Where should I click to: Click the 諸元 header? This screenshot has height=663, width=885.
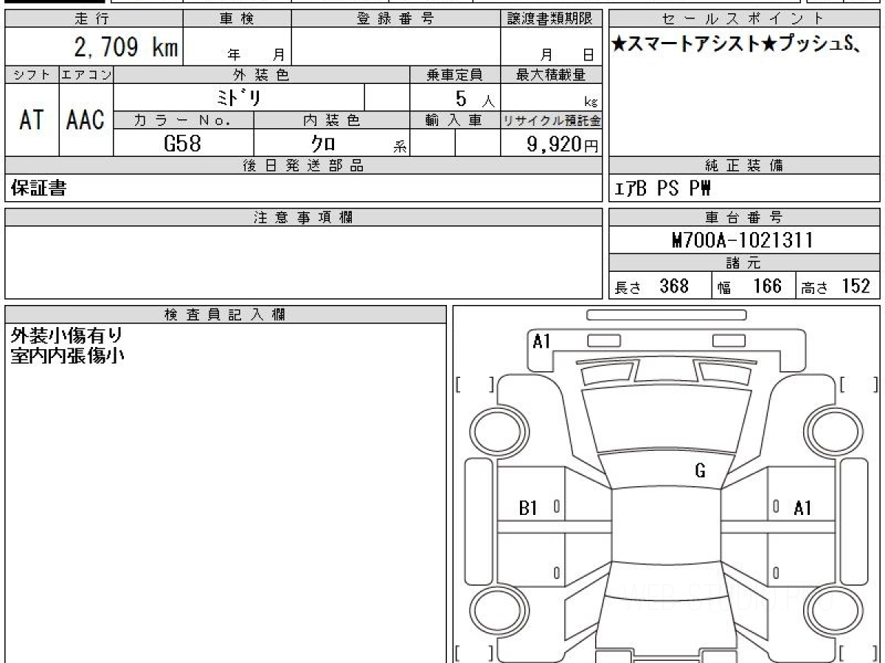(744, 263)
